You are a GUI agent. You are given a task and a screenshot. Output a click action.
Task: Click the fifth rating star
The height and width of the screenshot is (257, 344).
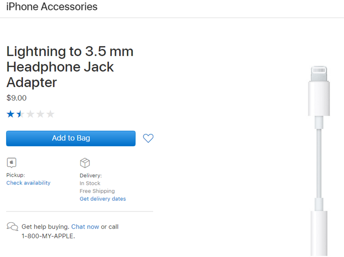[x=50, y=114]
